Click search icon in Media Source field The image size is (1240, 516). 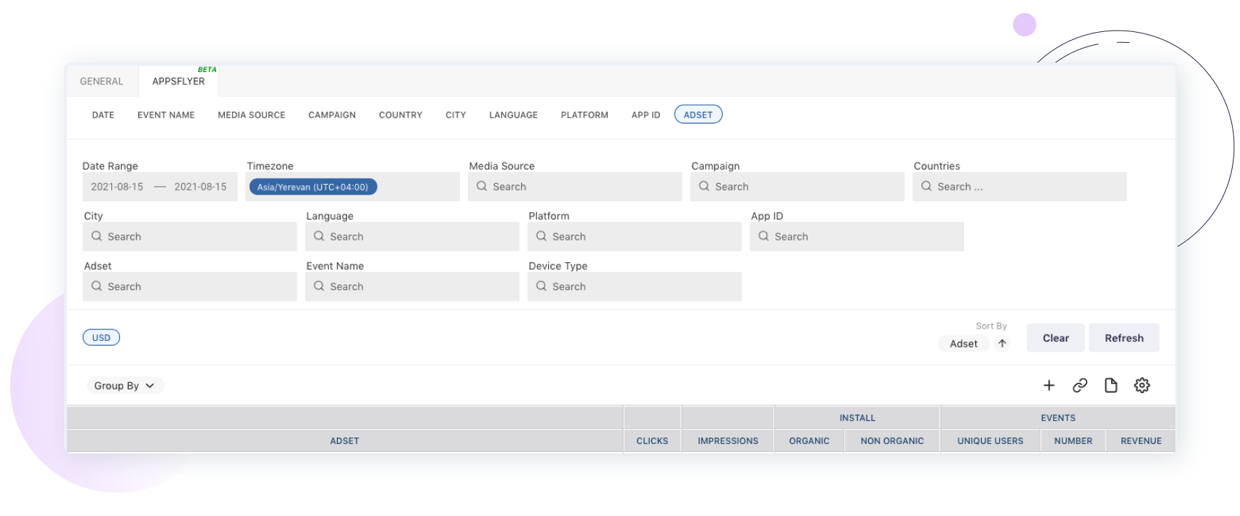coord(482,187)
